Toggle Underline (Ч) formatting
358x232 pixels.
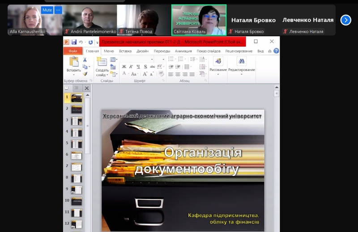coord(138,67)
